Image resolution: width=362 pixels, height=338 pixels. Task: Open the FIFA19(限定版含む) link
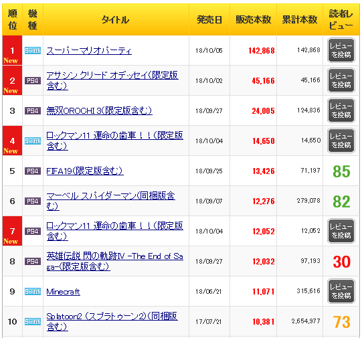click(85, 171)
